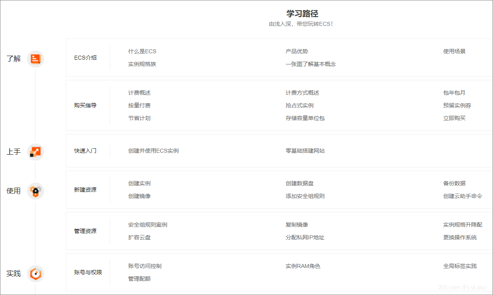Click the 快速入门 category label

pos(85,151)
